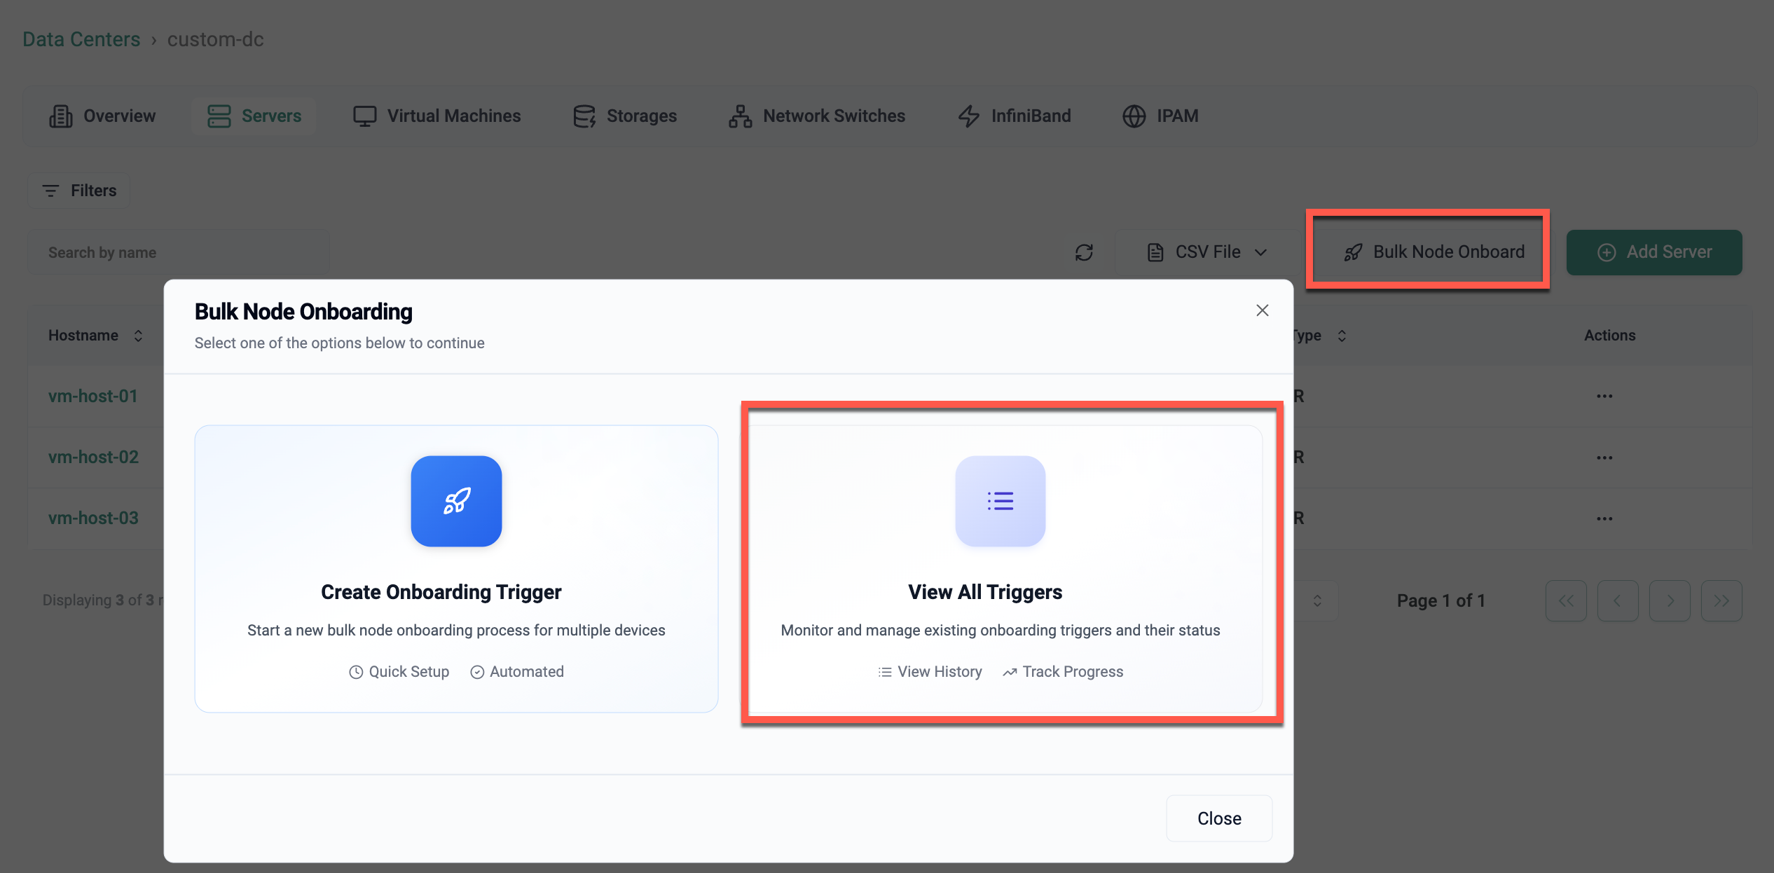Focus the Search by name field
Viewport: 1774px width, 873px height.
tap(179, 252)
